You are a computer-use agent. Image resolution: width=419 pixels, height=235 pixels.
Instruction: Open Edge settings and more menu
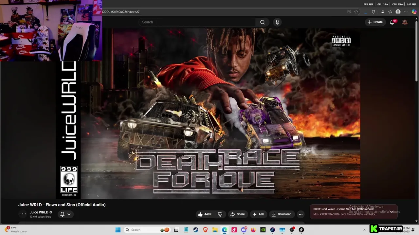tap(406, 12)
